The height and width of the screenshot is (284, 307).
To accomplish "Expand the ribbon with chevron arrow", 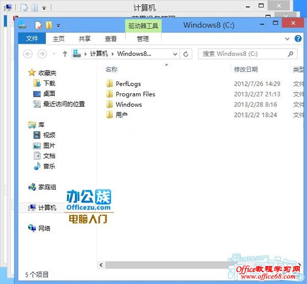I will click(287, 38).
